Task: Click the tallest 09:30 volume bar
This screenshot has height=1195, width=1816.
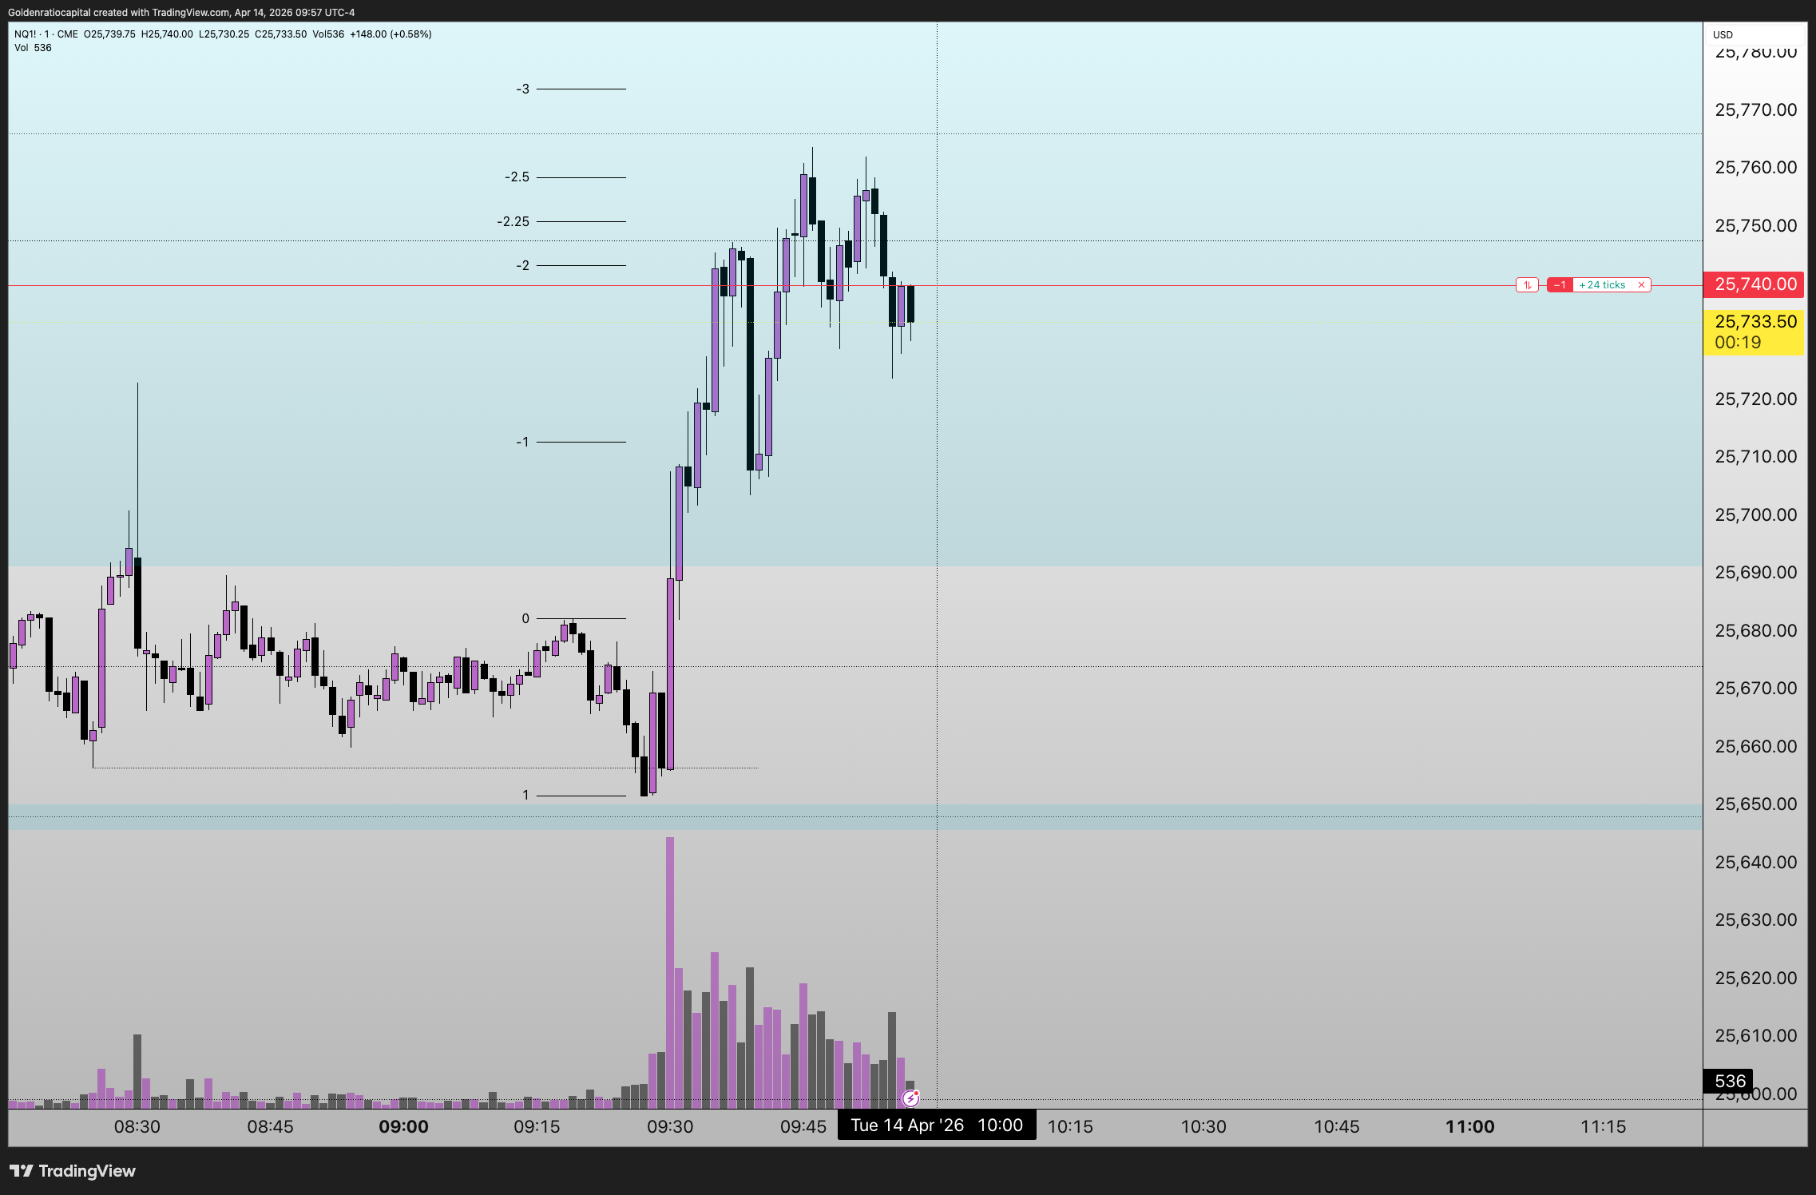Action: [x=670, y=973]
